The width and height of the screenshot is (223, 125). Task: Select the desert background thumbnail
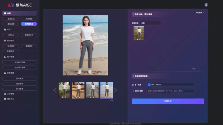click(78, 90)
